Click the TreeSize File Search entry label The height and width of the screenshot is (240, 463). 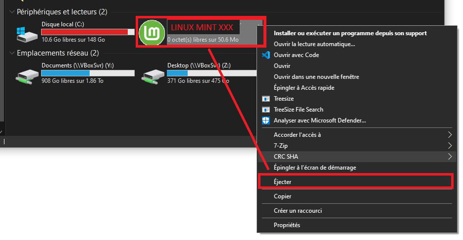point(298,110)
